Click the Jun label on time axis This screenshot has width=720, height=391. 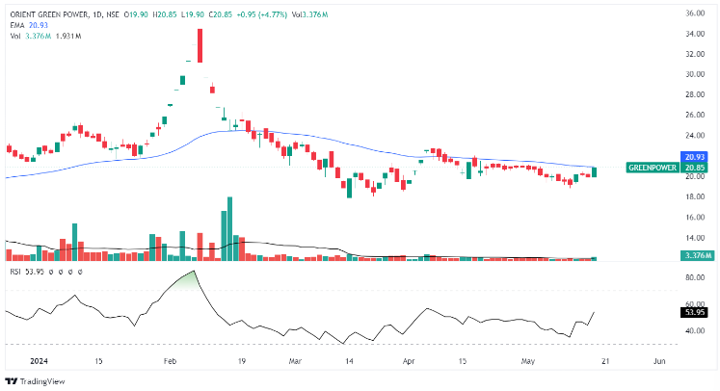(658, 360)
